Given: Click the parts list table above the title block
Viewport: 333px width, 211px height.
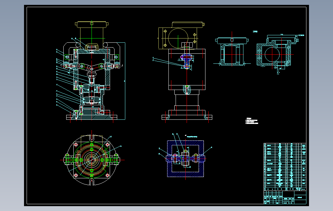Looking at the screenshot, I should (285, 167).
